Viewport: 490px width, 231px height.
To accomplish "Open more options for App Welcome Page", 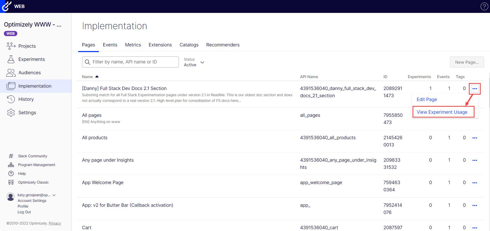I will click(x=475, y=183).
